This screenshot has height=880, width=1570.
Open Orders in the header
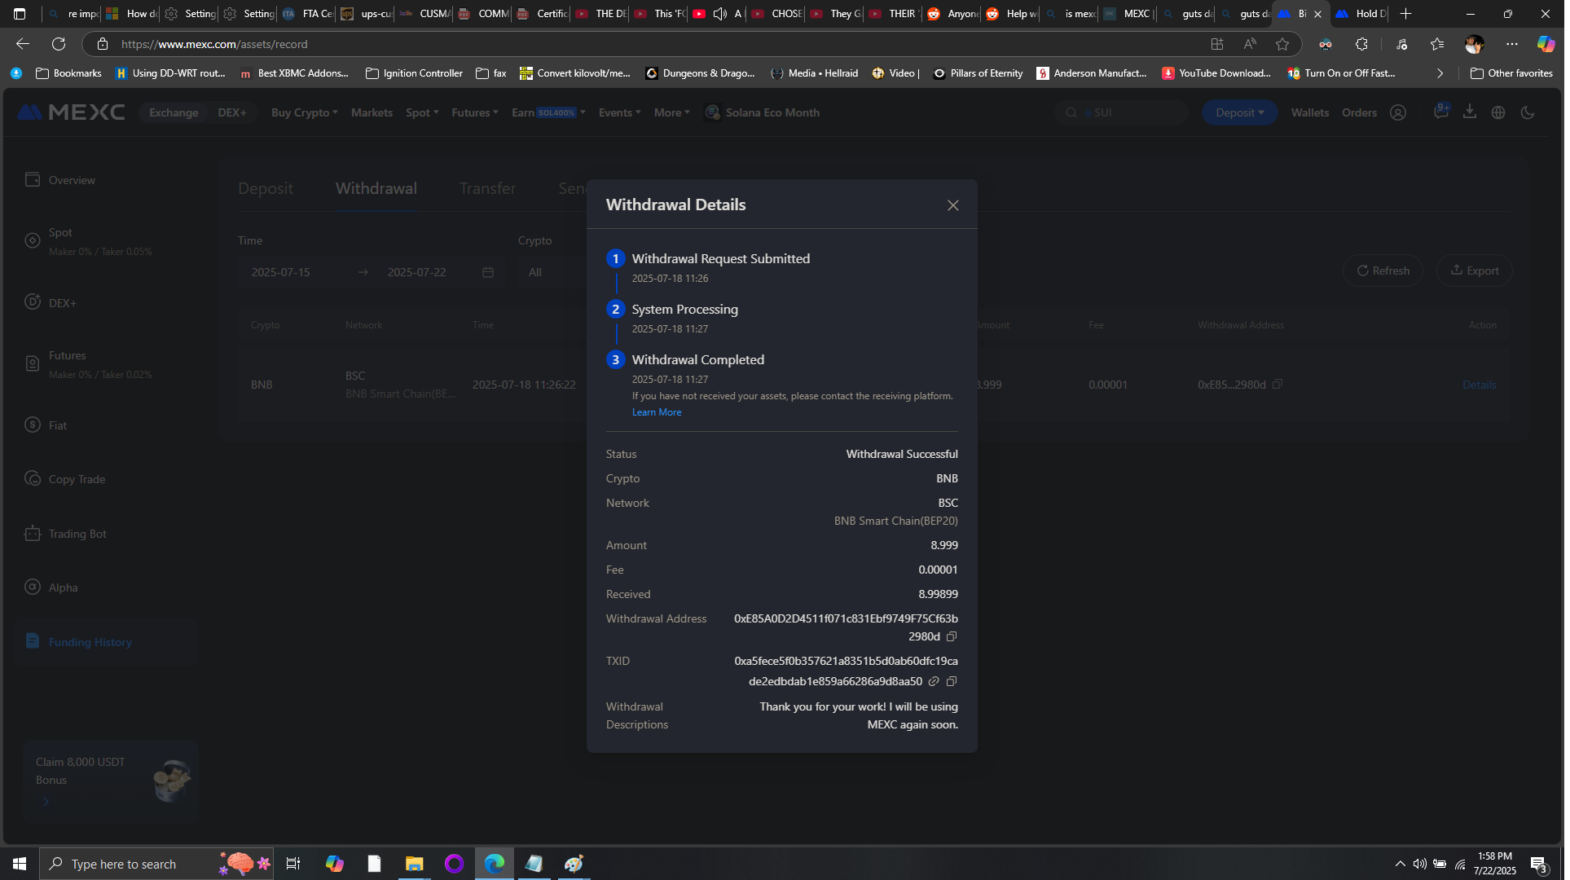[1359, 112]
